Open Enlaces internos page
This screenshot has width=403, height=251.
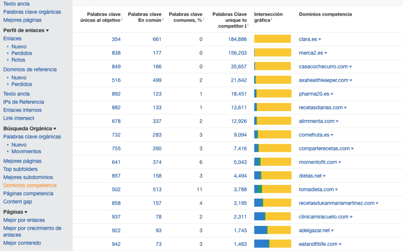pos(22,110)
